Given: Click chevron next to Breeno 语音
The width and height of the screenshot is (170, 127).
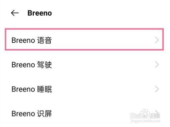Looking at the screenshot, I should 157,40.
